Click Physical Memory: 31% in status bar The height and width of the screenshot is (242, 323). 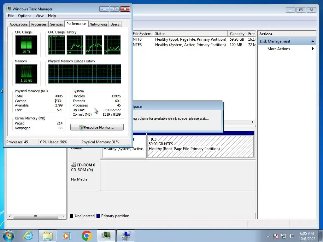tap(100, 142)
